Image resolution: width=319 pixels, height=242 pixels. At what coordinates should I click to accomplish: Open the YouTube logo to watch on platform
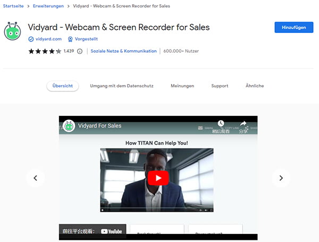point(111,231)
